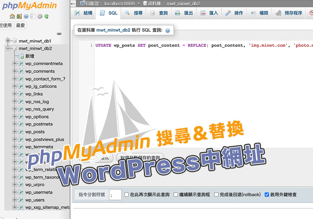Screen dimensions: 313x219
Task: Click table icon beside wp_posts
Action: point(21,132)
